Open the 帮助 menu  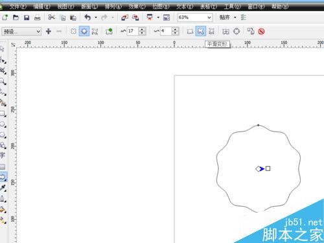pyautogui.click(x=280, y=6)
